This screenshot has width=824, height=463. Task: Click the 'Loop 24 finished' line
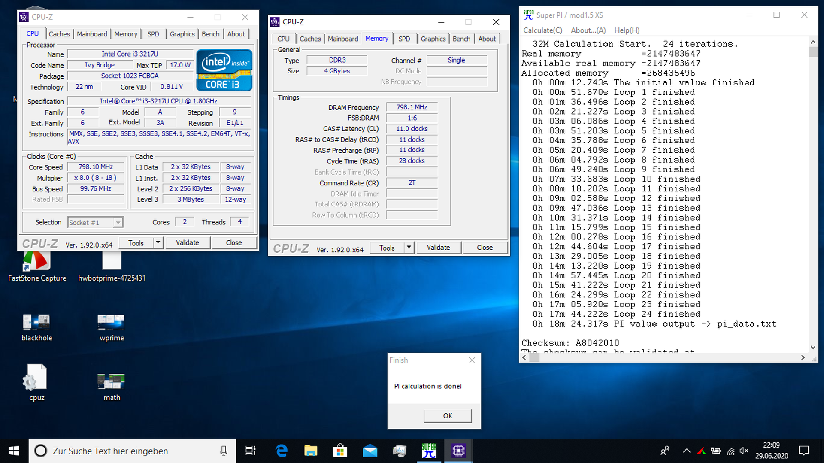click(616, 314)
